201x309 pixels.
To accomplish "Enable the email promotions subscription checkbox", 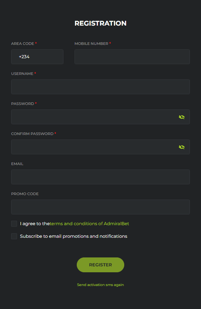I will [14, 236].
